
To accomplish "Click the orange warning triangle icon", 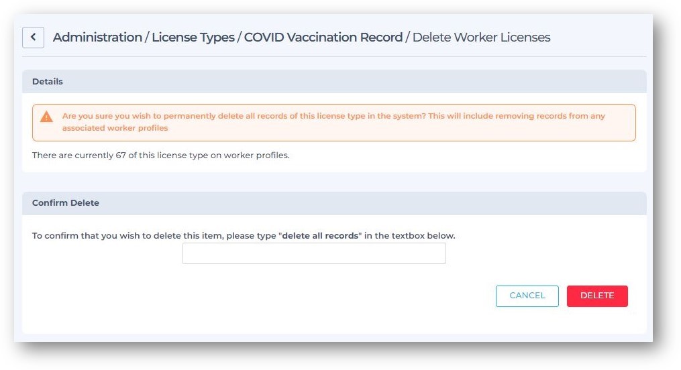I will coord(46,117).
